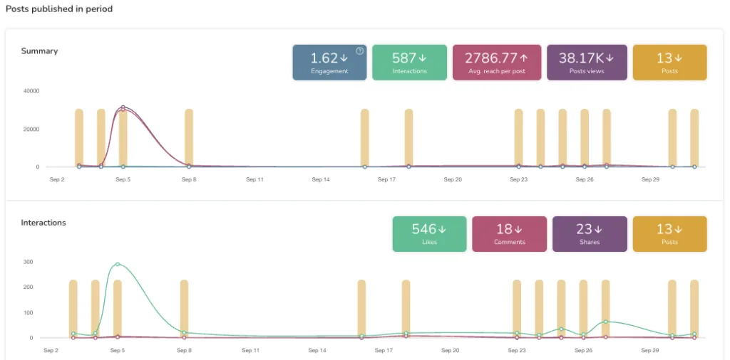Click the down arrow next to 38.17K

click(x=610, y=58)
